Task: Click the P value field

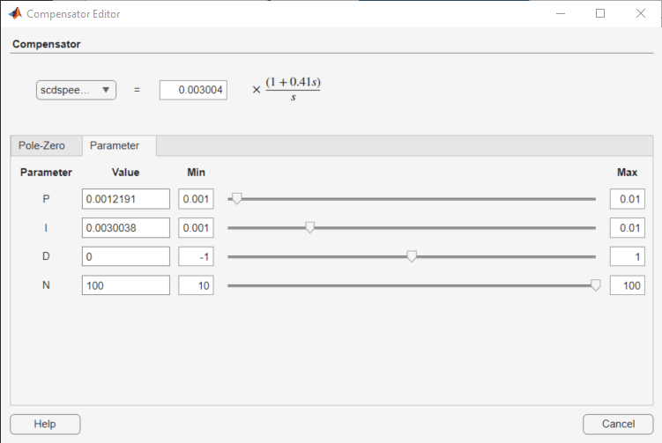Action: point(126,199)
